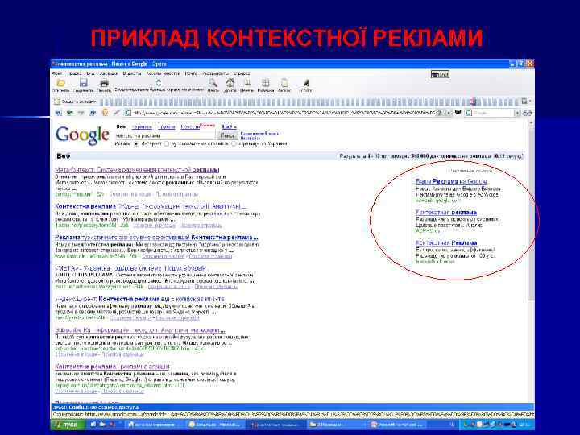The image size is (580, 435).
Task: Open the Tools menu
Action: [x=216, y=73]
